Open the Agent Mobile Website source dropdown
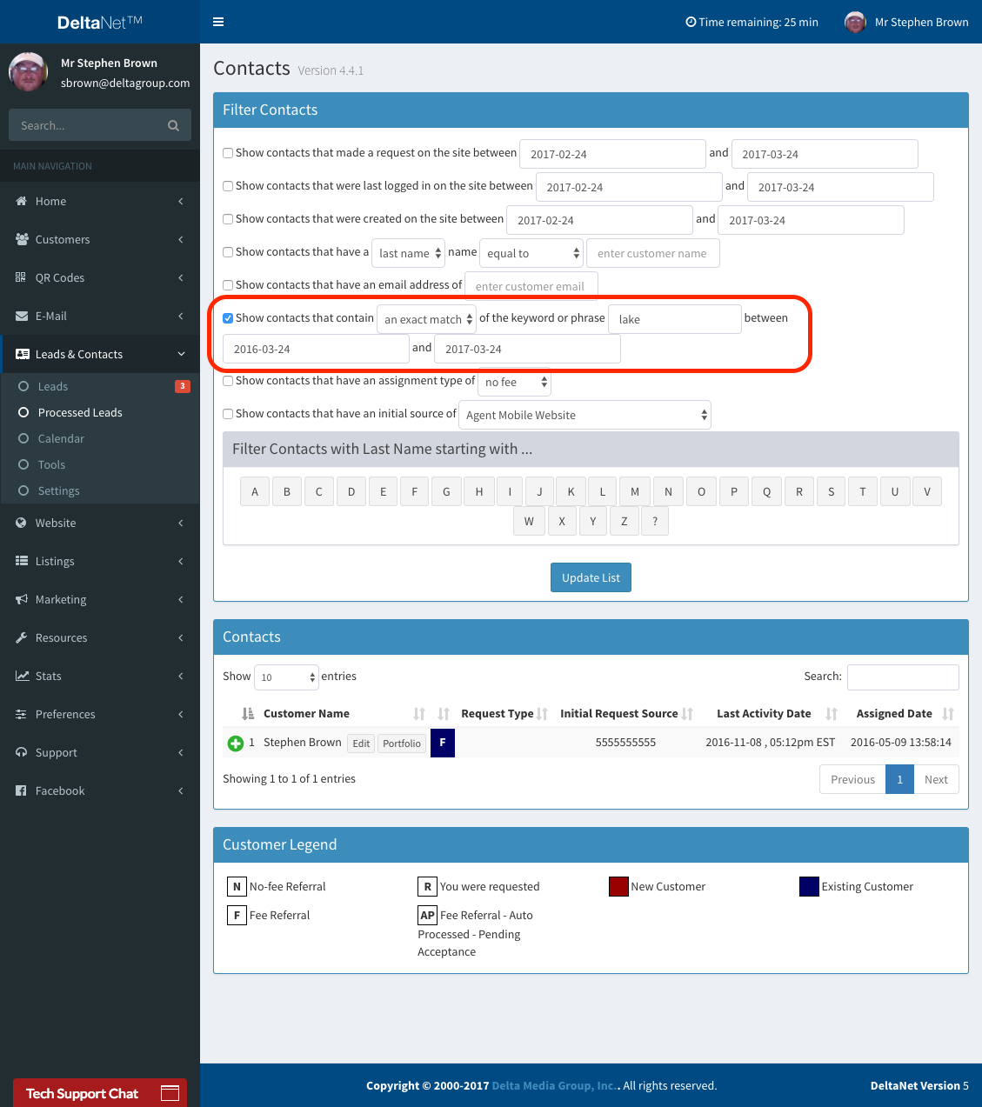The image size is (982, 1107). pyautogui.click(x=585, y=415)
